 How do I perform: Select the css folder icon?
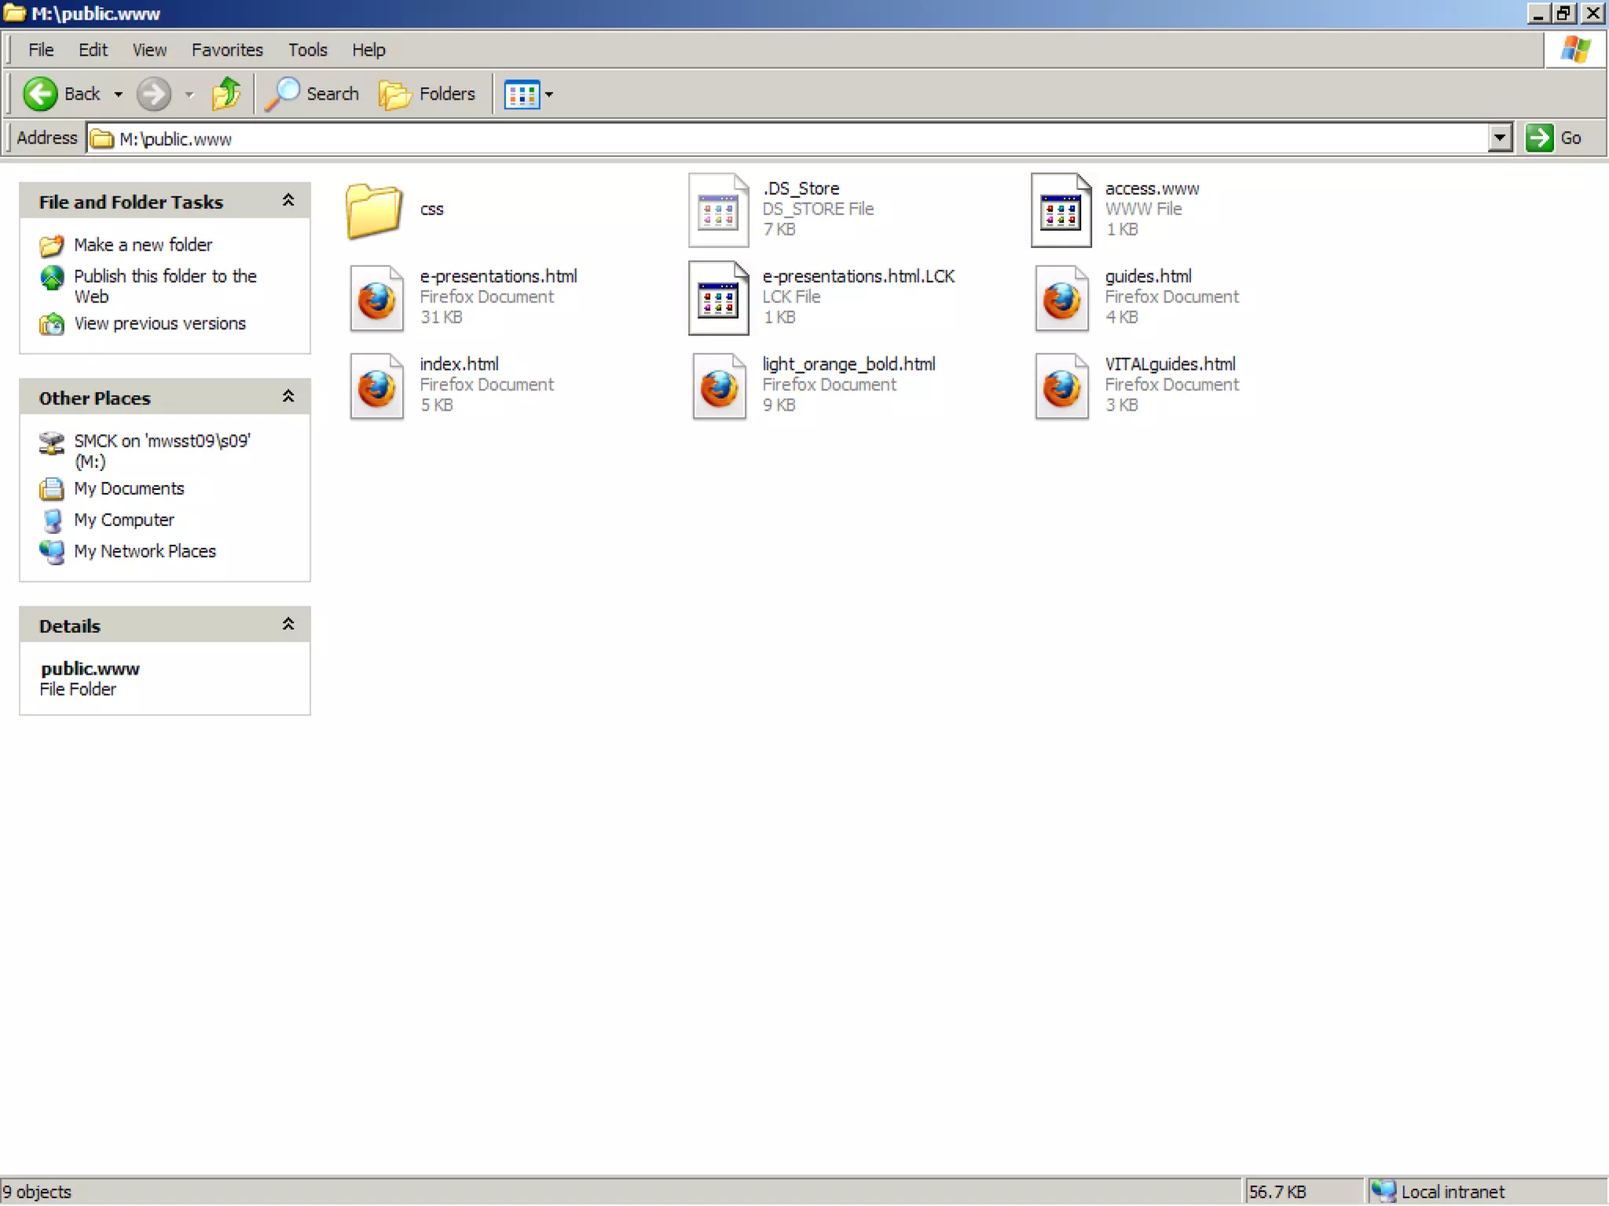(x=374, y=210)
